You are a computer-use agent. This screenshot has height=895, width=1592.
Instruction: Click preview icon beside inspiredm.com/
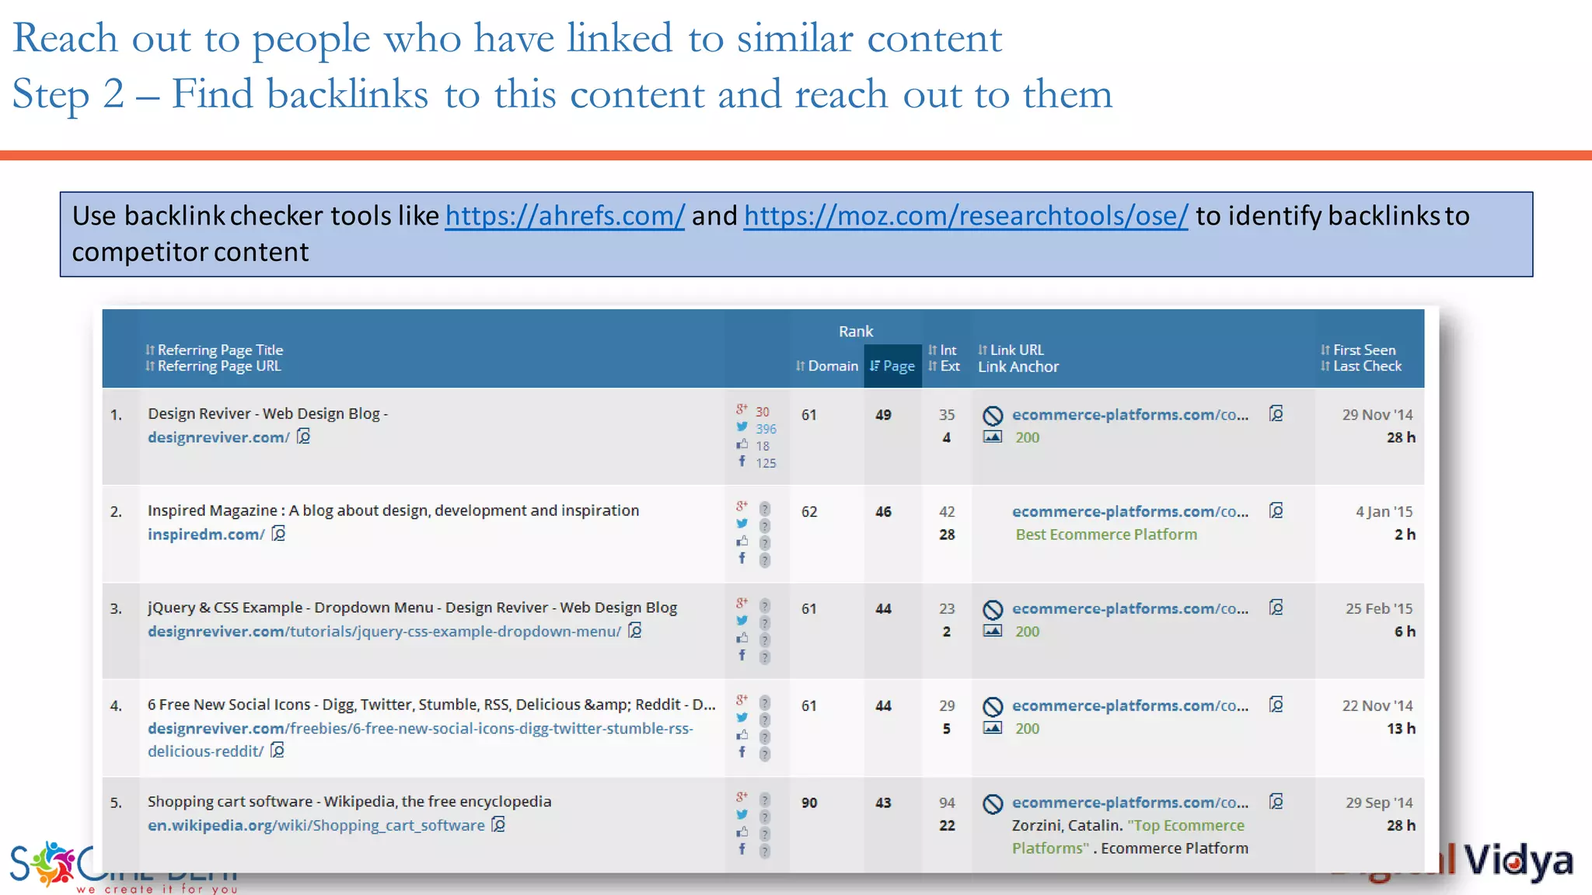click(x=279, y=534)
